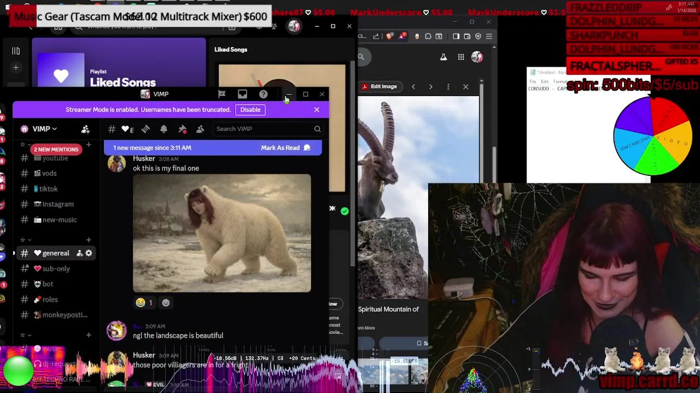
Task: Add channel with plus above genereal
Action: (x=89, y=240)
